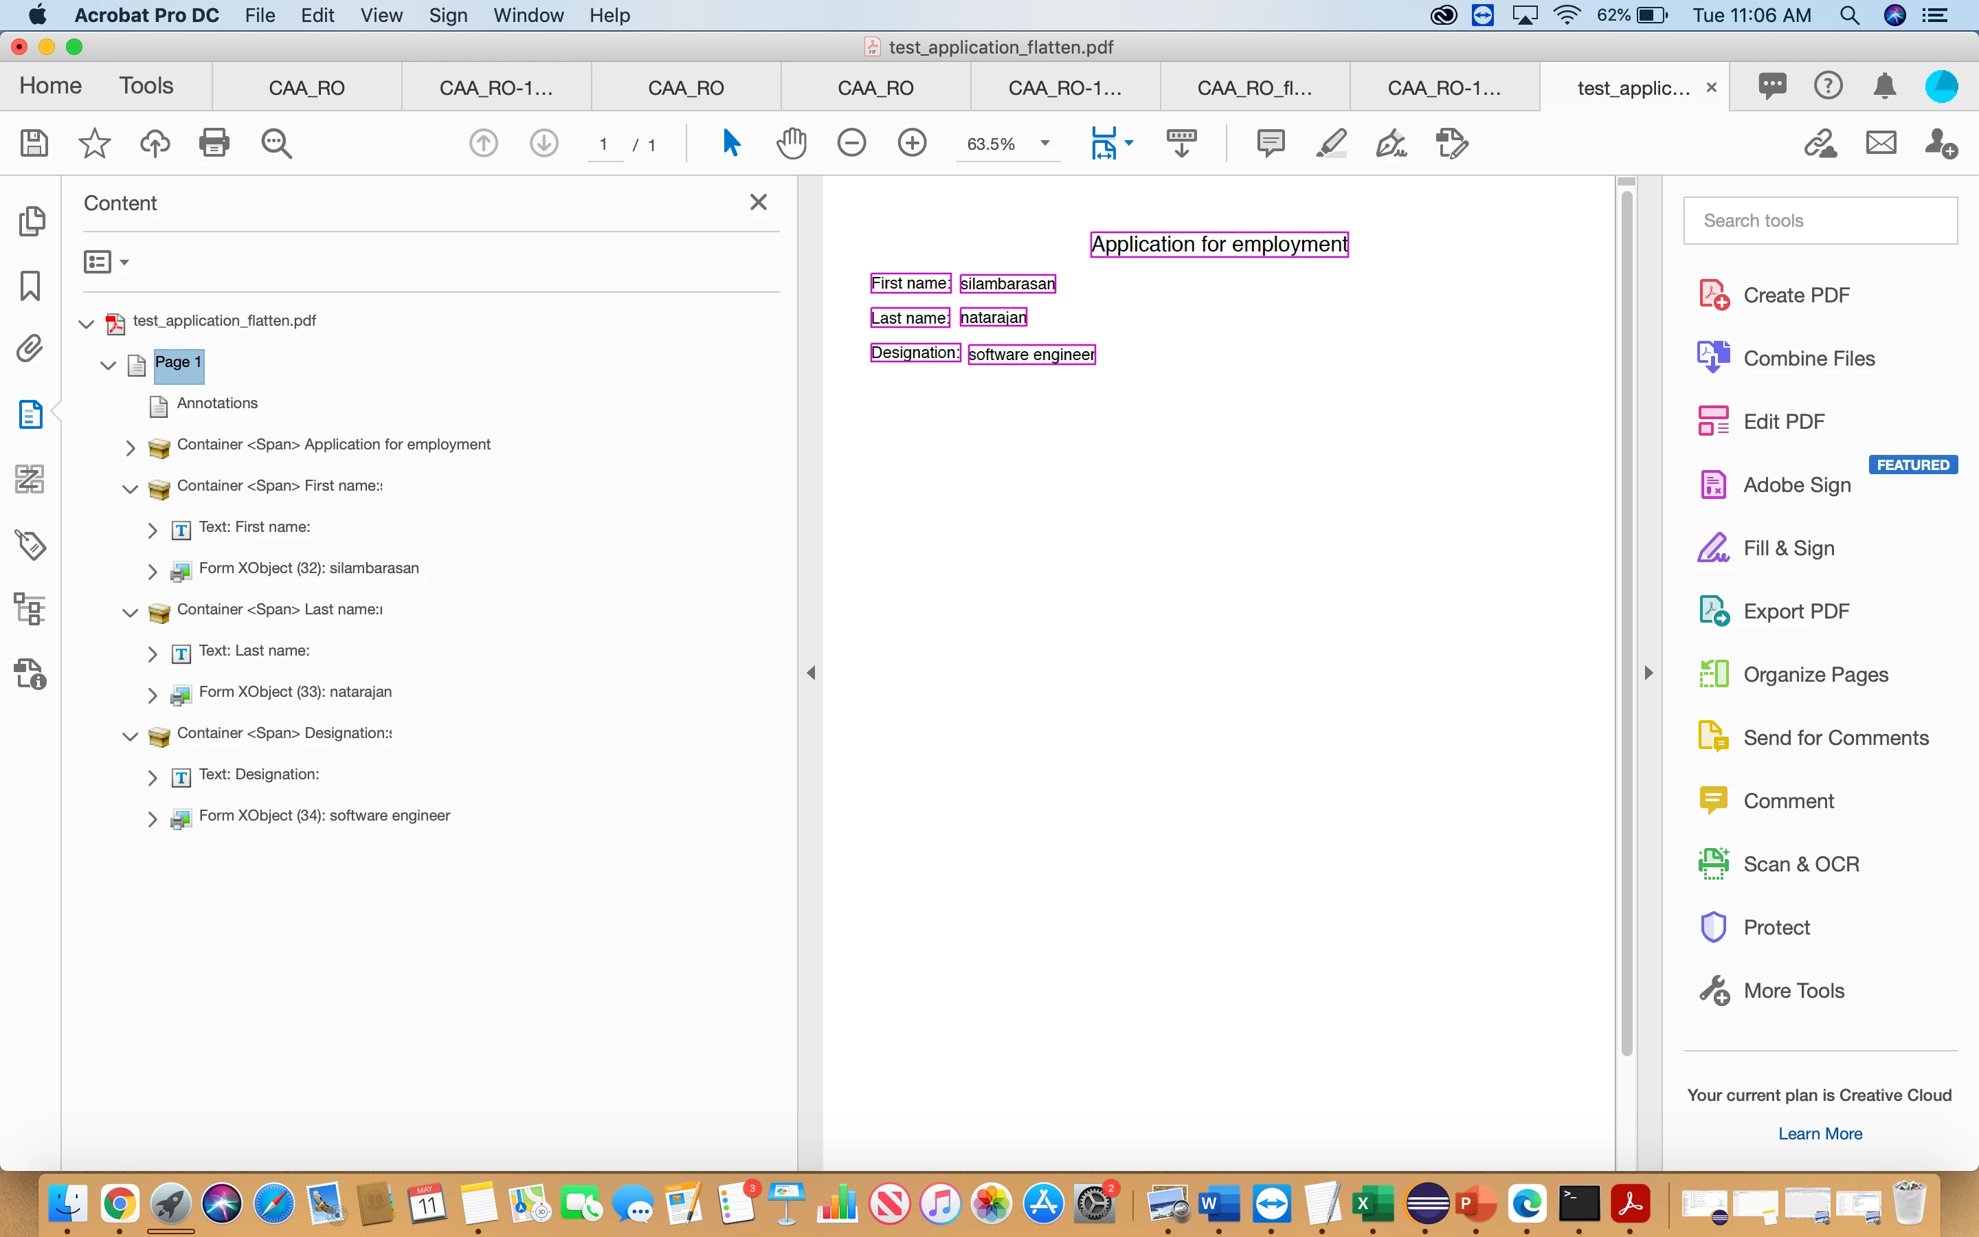The image size is (1979, 1237).
Task: Click the Zoom in plus button
Action: [x=912, y=143]
